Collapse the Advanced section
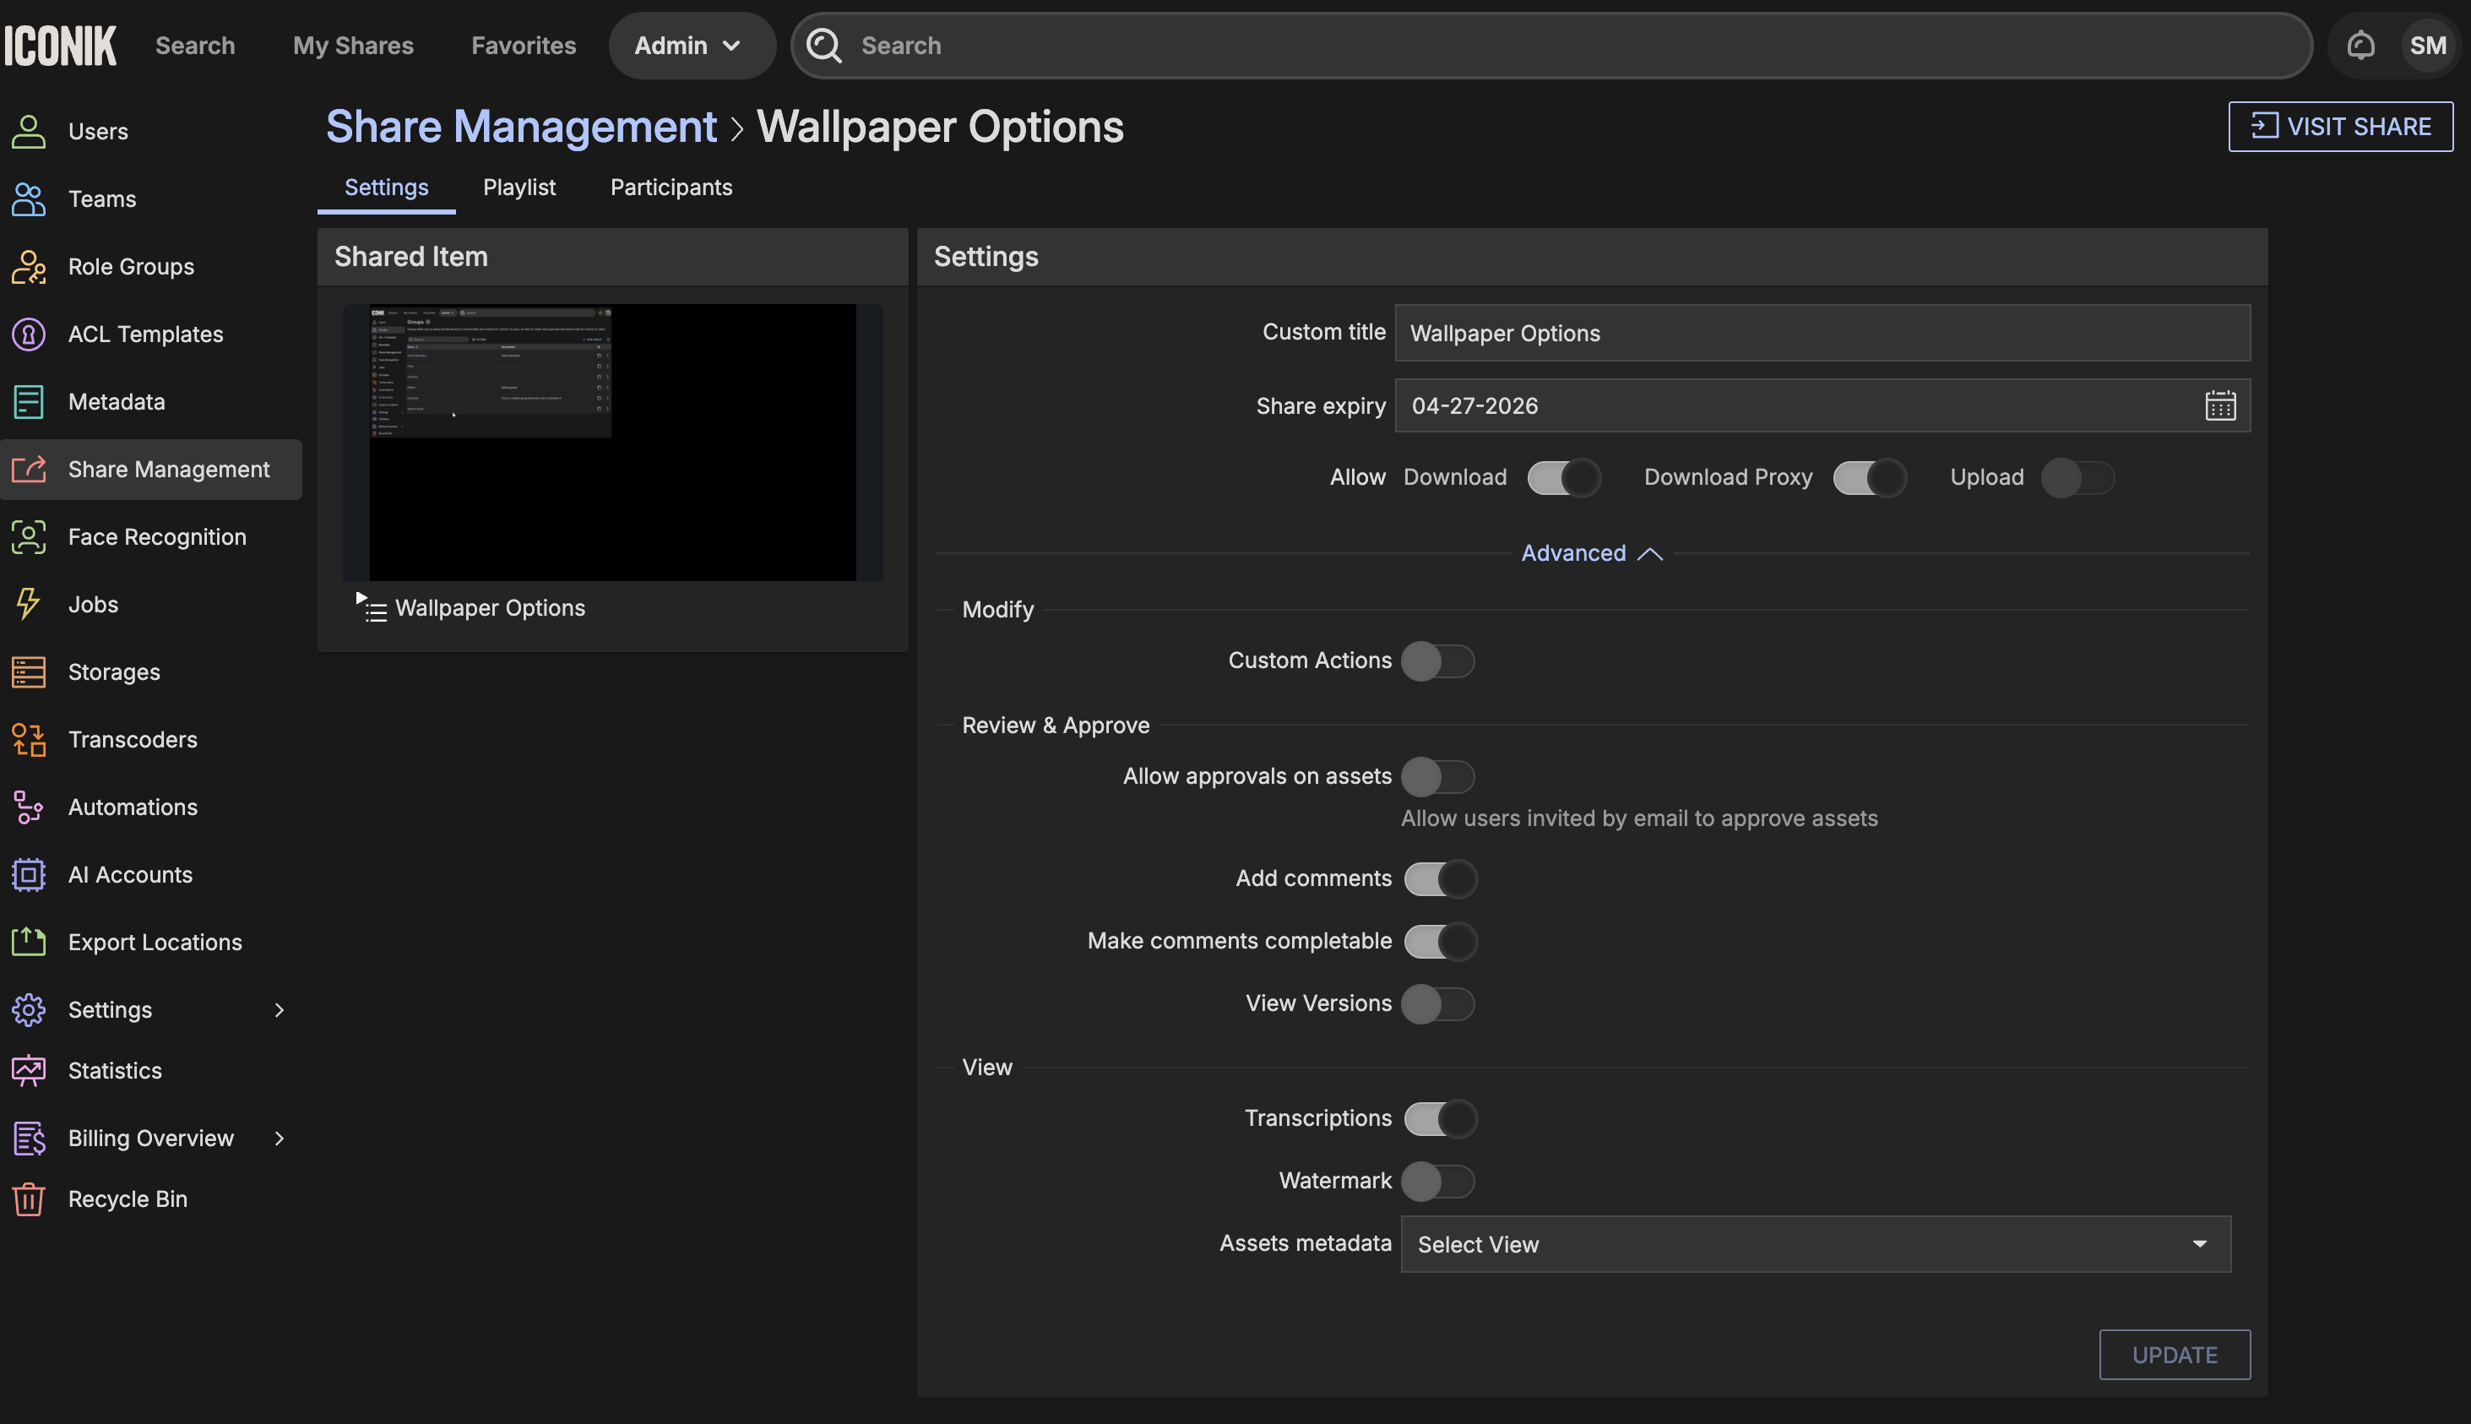Viewport: 2471px width, 1424px height. pos(1591,553)
